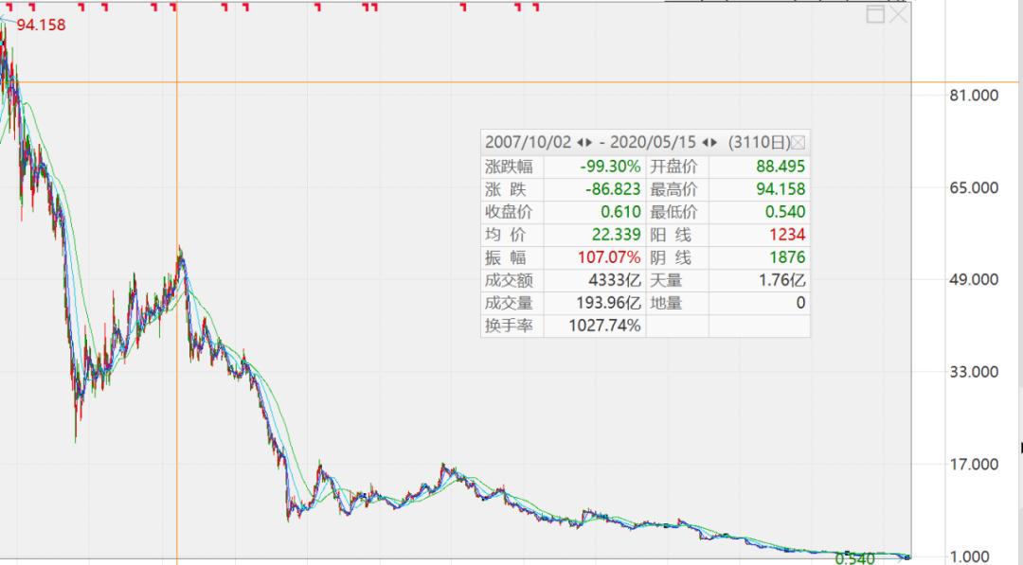Image resolution: width=1023 pixels, height=565 pixels.
Task: Click the rightmost red event flag on top edge
Action: coord(534,6)
